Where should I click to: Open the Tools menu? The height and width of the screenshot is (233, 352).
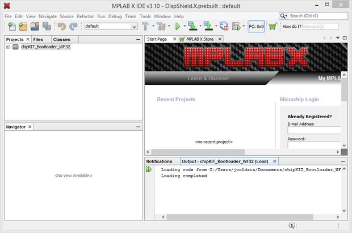coord(145,16)
